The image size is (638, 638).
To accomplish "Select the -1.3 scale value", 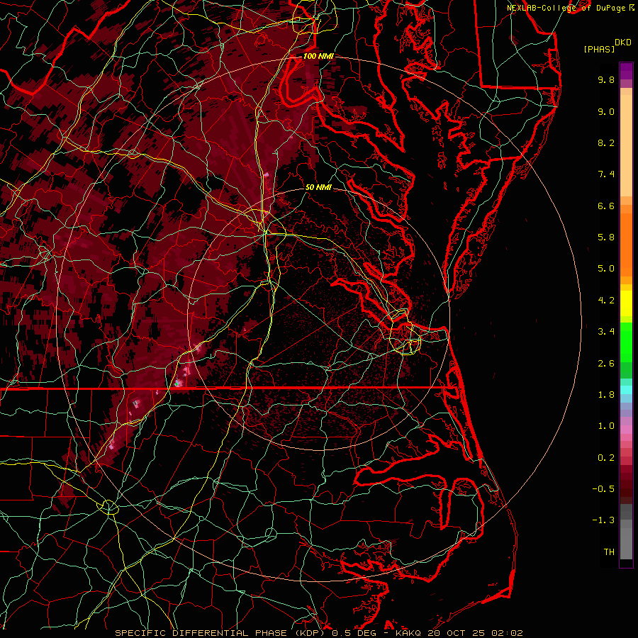I will 603,520.
